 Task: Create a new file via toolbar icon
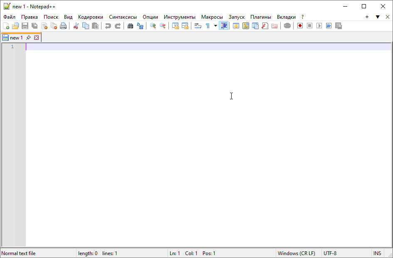point(6,26)
